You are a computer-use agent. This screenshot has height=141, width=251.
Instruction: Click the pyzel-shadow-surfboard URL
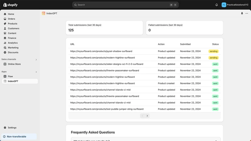[x=101, y=51]
